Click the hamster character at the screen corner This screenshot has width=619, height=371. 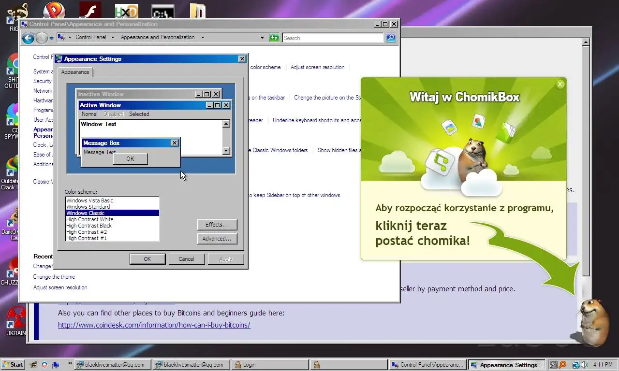[592, 322]
